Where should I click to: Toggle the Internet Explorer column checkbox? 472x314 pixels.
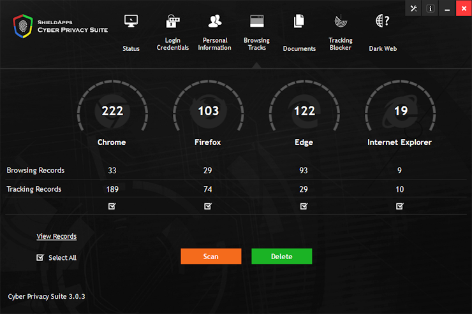tap(400, 206)
